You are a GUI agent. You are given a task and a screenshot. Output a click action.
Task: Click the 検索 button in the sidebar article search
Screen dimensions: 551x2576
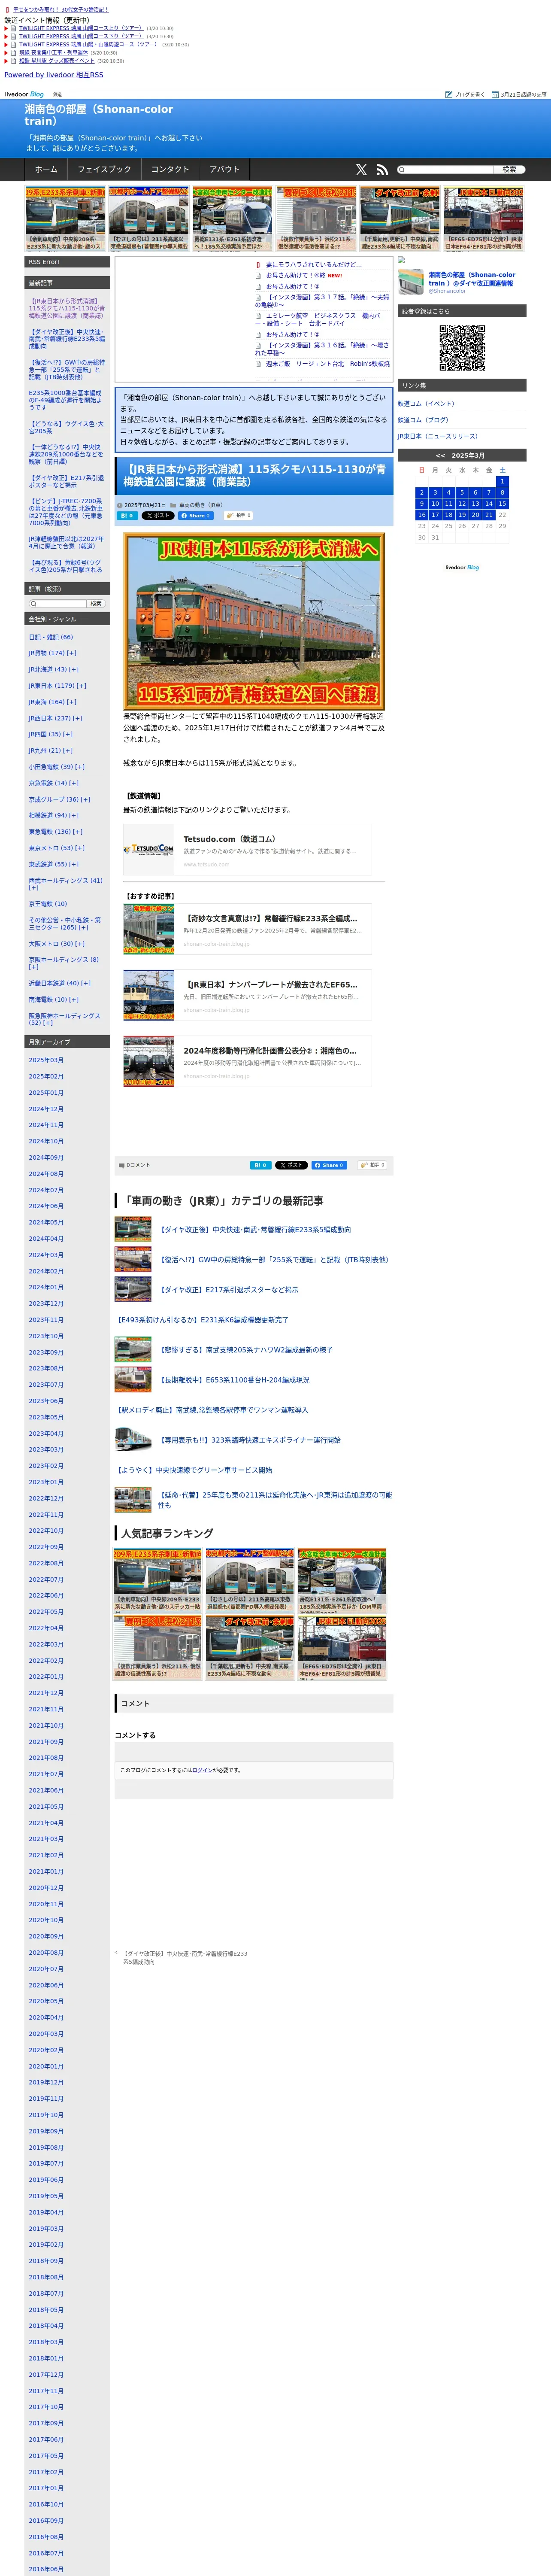pos(96,604)
